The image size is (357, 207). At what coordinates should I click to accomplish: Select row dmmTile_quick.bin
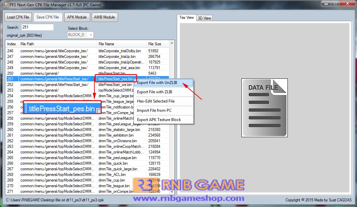(87, 163)
